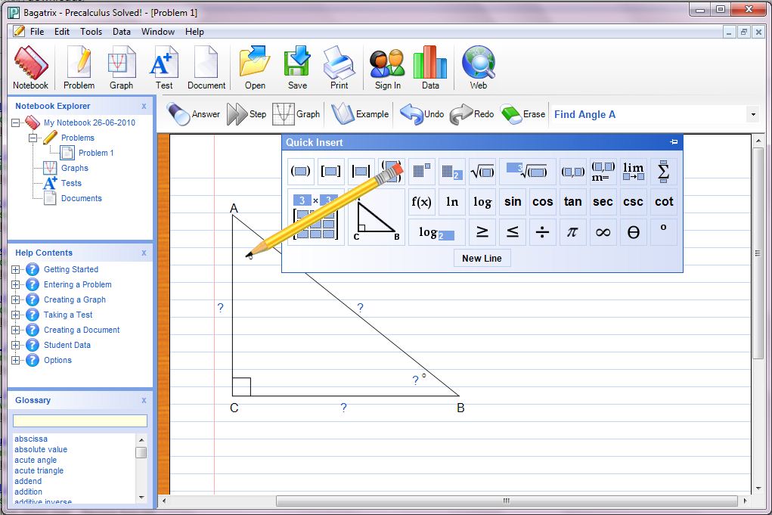This screenshot has width=772, height=515.
Task: Open the Find Angle A dropdown
Action: point(753,115)
